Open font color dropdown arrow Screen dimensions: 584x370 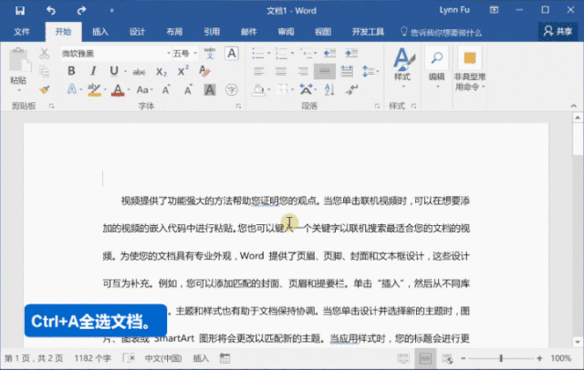click(x=129, y=89)
